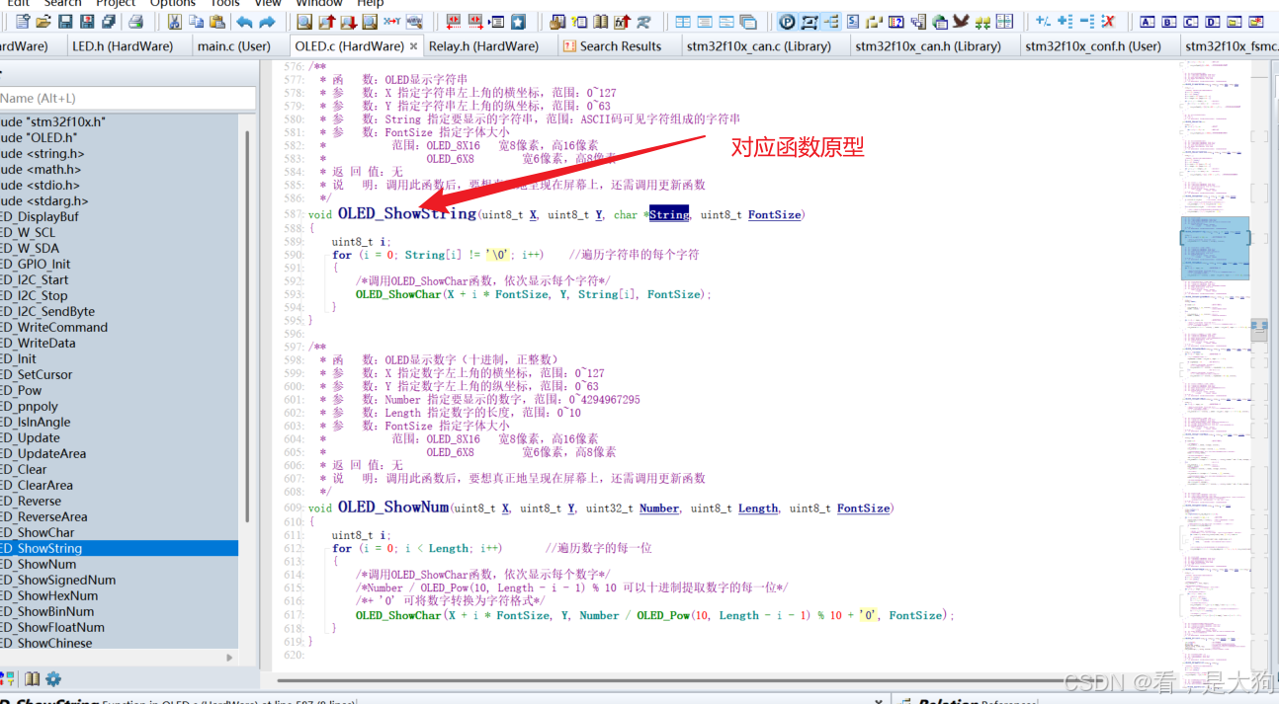
Task: Click the Tile windows grid icon
Action: [683, 22]
